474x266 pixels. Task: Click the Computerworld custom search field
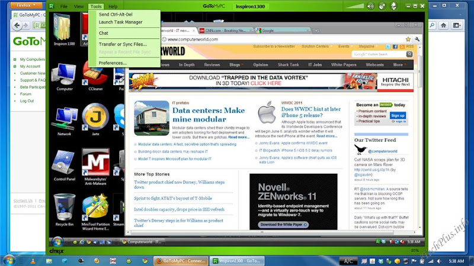pos(379,54)
